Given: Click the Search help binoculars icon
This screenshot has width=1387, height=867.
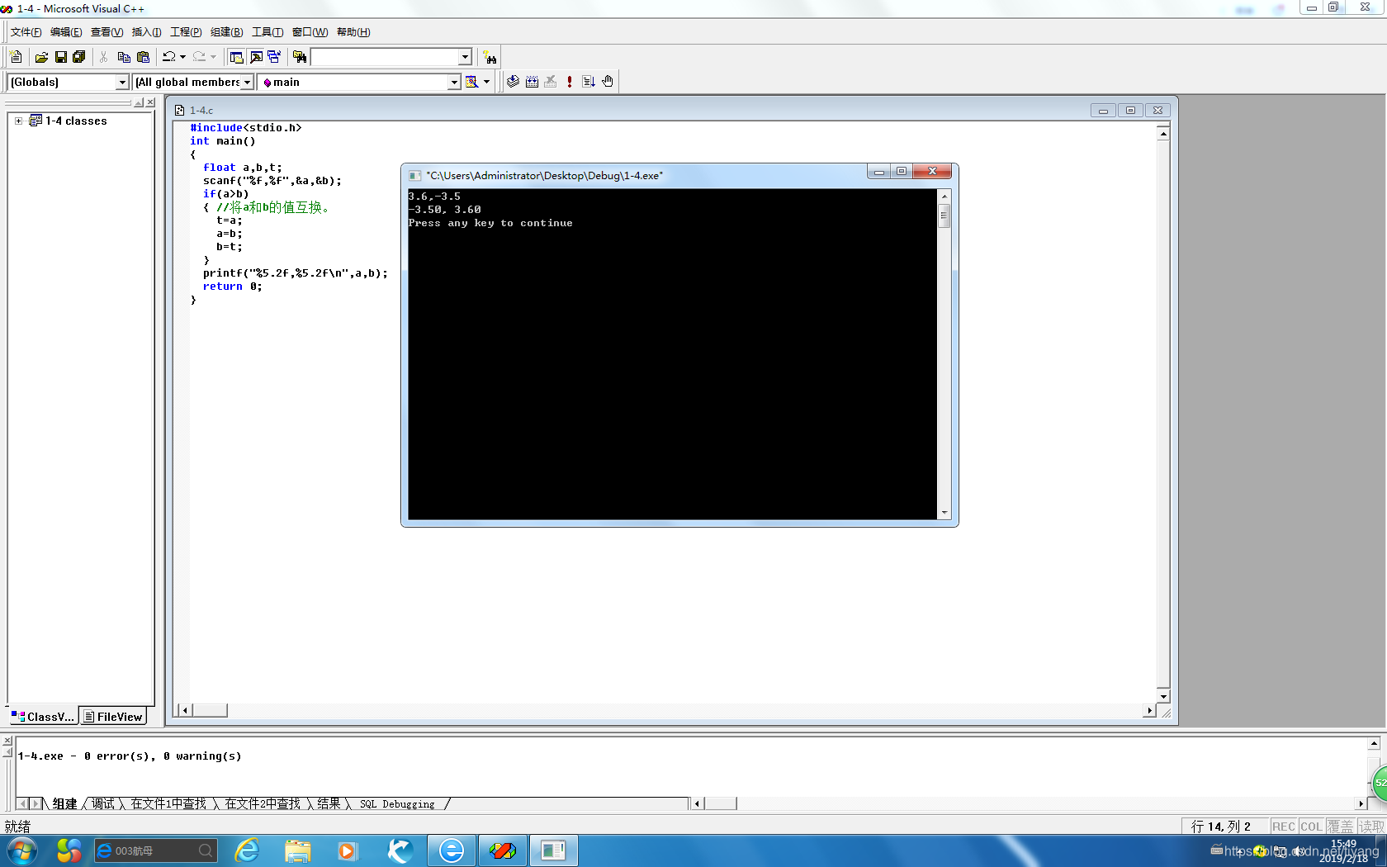Looking at the screenshot, I should click(490, 57).
